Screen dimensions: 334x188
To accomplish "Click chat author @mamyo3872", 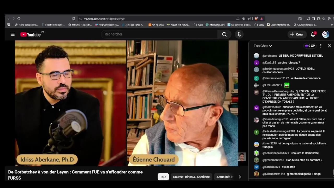I will tap(272, 107).
